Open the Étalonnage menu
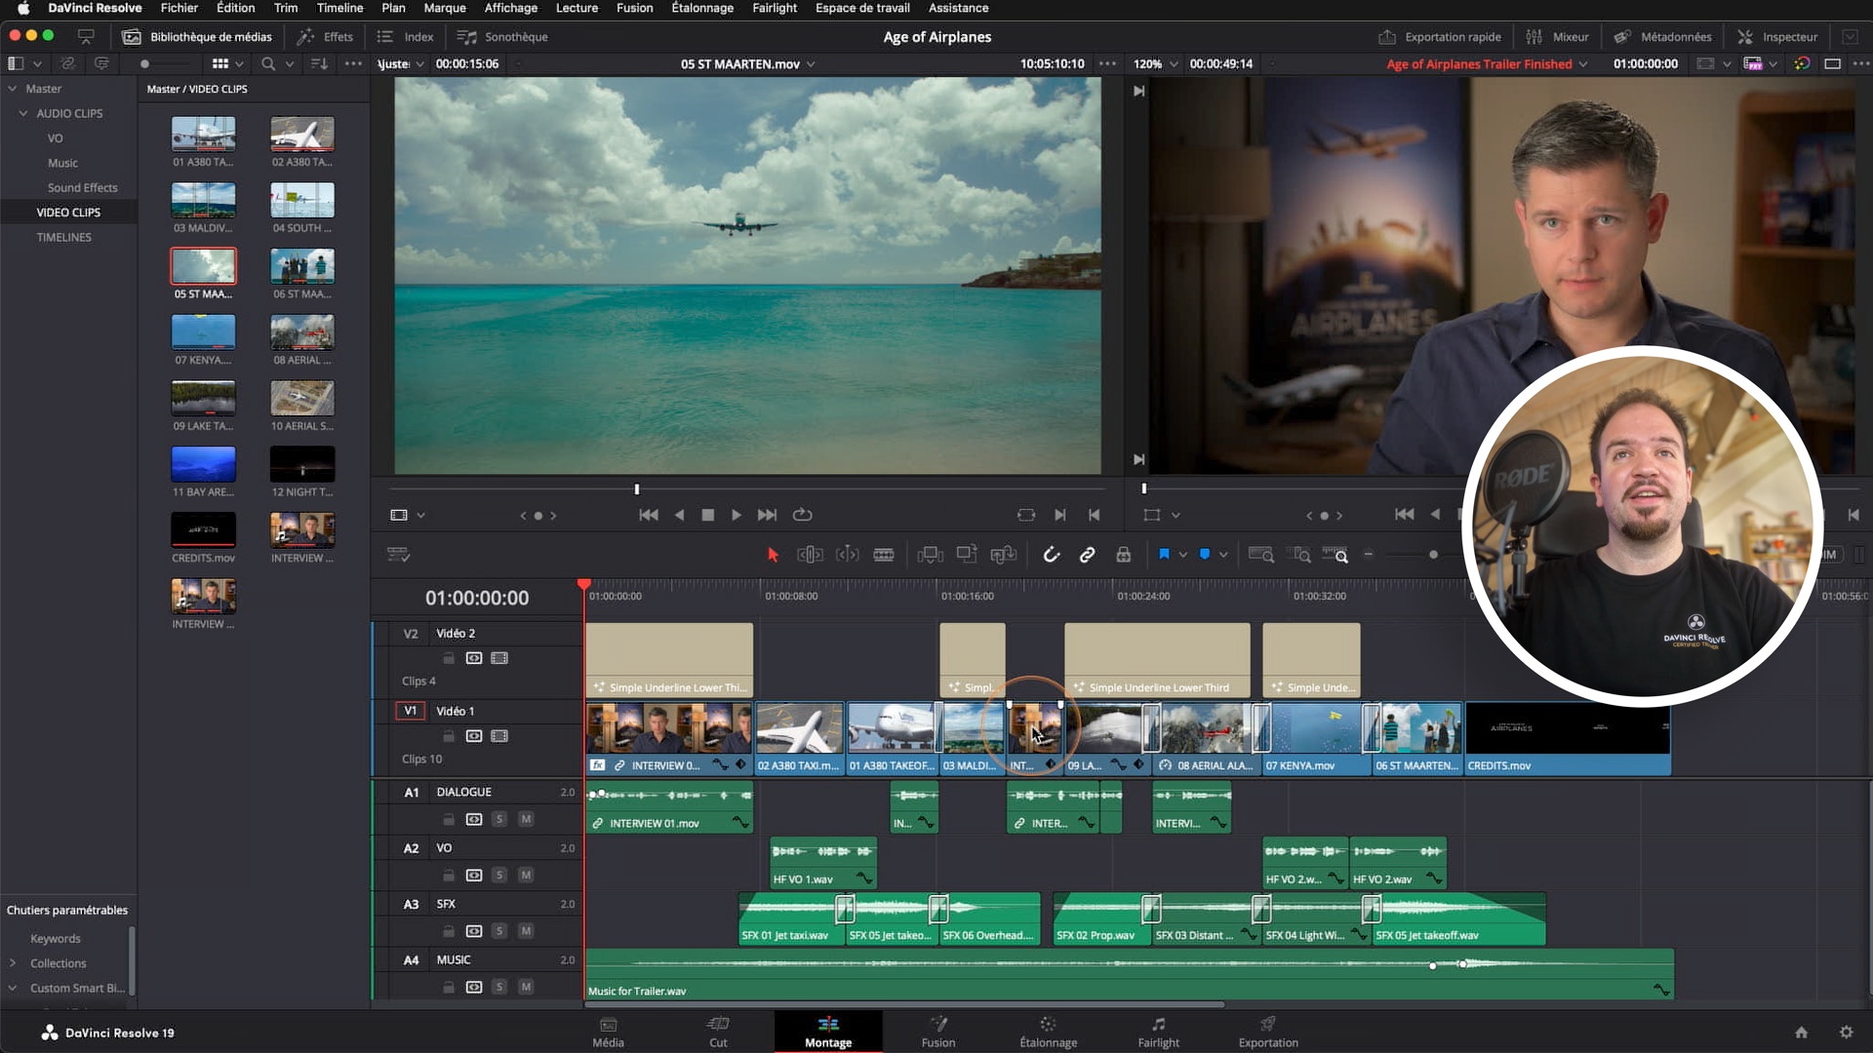The height and width of the screenshot is (1053, 1873). (701, 8)
